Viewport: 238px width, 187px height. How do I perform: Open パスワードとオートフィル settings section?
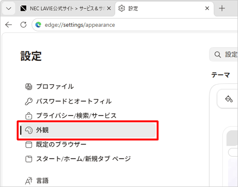pos(88,101)
